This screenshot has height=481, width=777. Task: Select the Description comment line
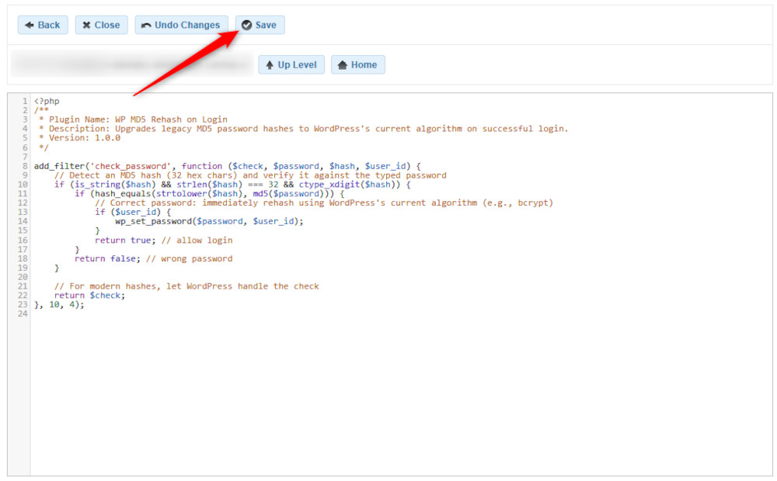pos(303,129)
